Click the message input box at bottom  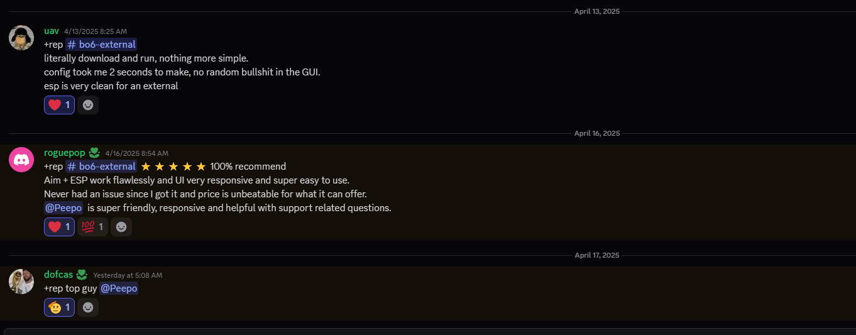pos(430,331)
